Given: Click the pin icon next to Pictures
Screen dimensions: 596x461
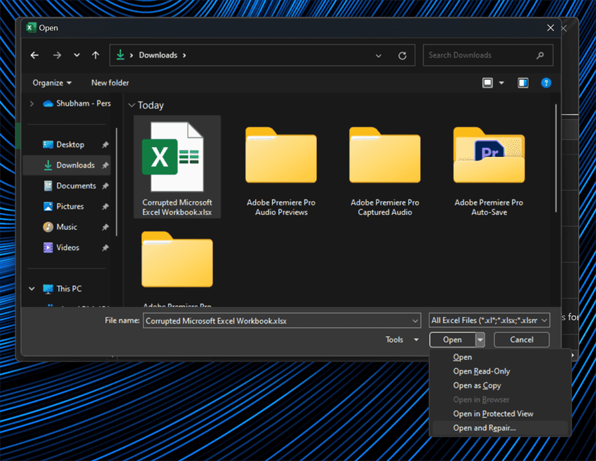Looking at the screenshot, I should pyautogui.click(x=105, y=206).
